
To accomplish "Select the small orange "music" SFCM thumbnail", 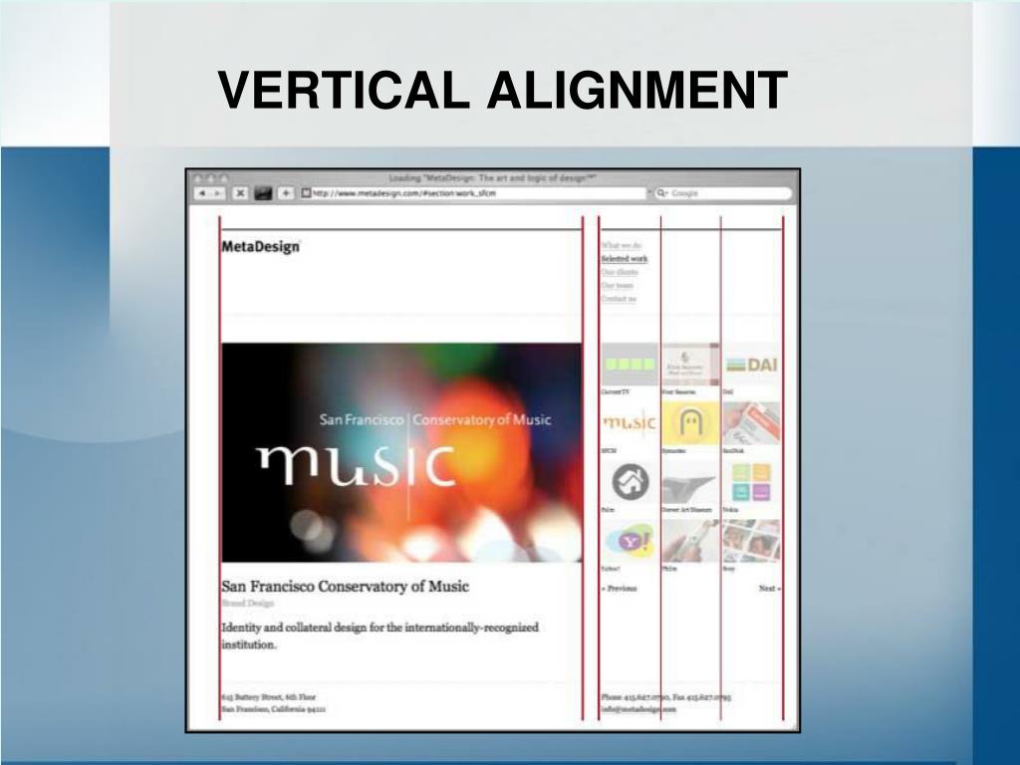I will point(630,423).
